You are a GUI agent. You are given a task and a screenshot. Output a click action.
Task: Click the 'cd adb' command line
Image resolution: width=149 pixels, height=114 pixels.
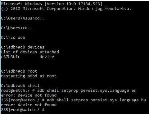(x=13, y=37)
